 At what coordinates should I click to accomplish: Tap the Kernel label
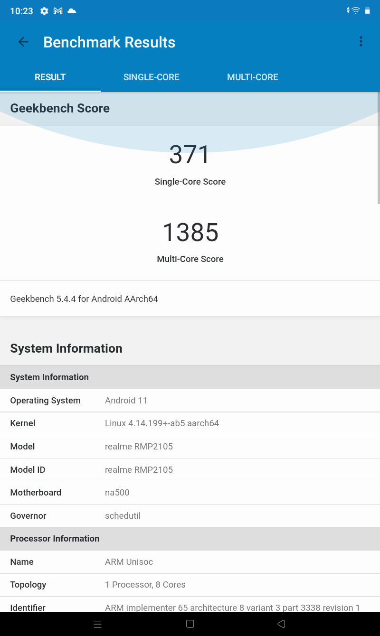23,423
